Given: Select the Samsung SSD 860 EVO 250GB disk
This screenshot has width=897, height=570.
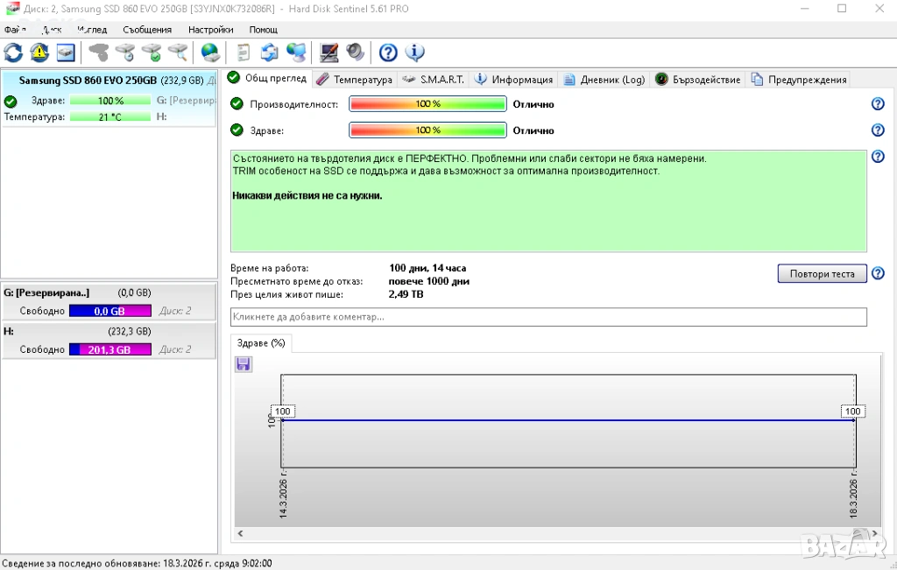Looking at the screenshot, I should [x=88, y=81].
